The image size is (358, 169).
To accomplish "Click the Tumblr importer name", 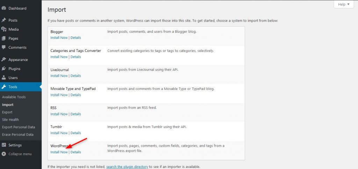I will click(56, 127).
